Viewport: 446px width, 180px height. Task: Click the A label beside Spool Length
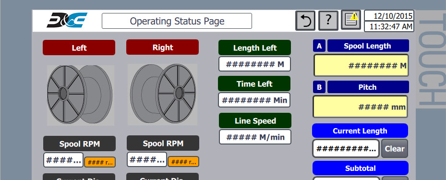(319, 46)
